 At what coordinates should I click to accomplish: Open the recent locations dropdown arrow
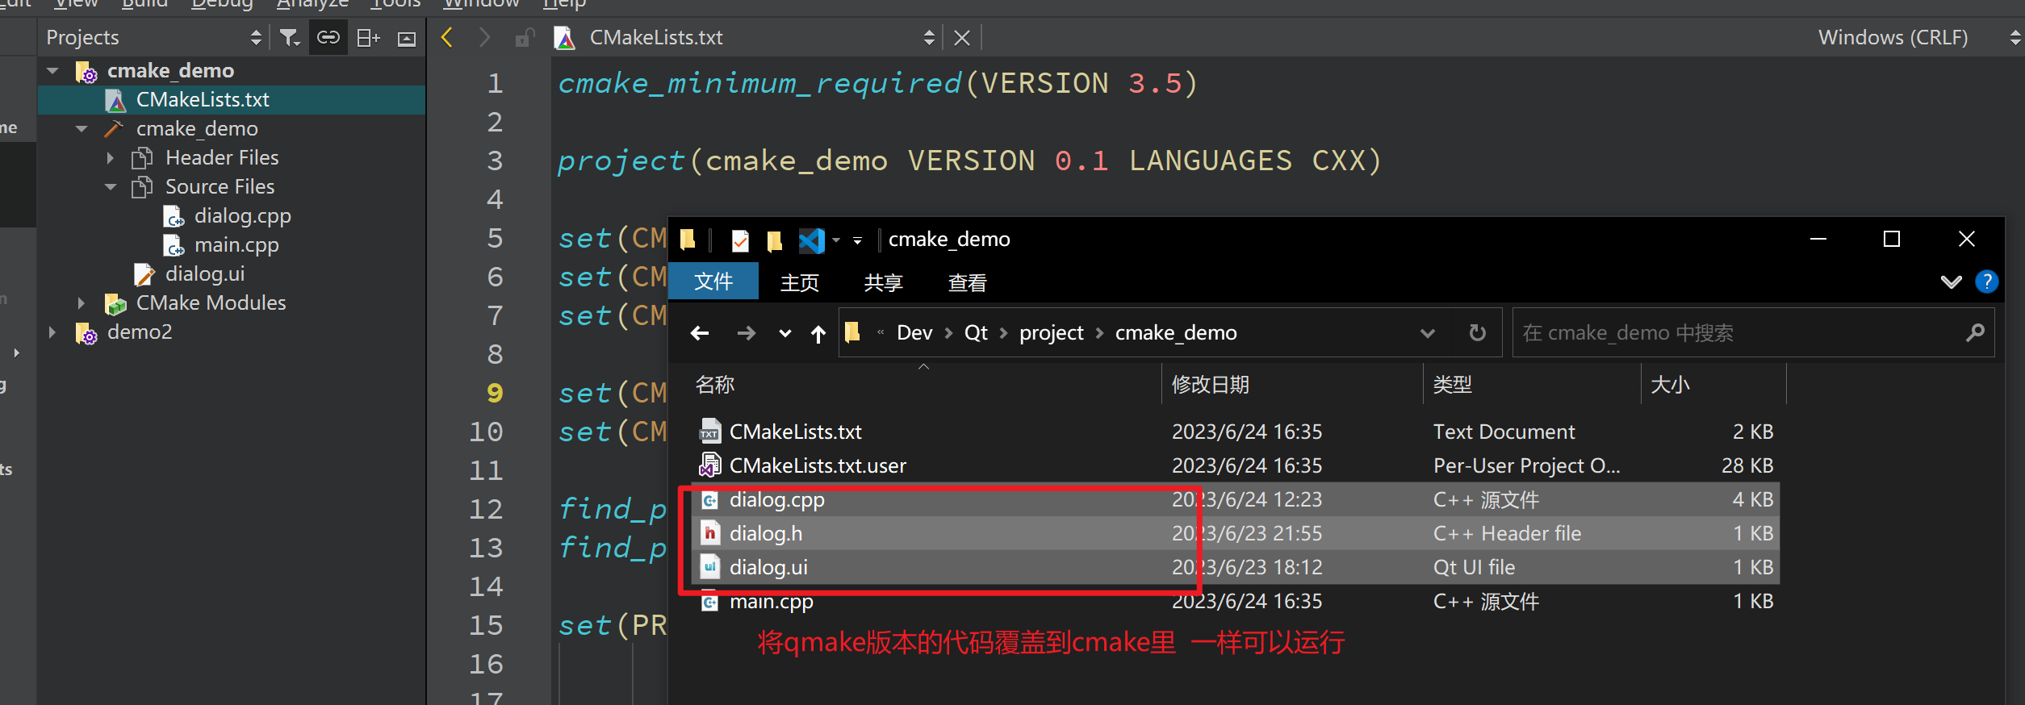click(x=784, y=333)
